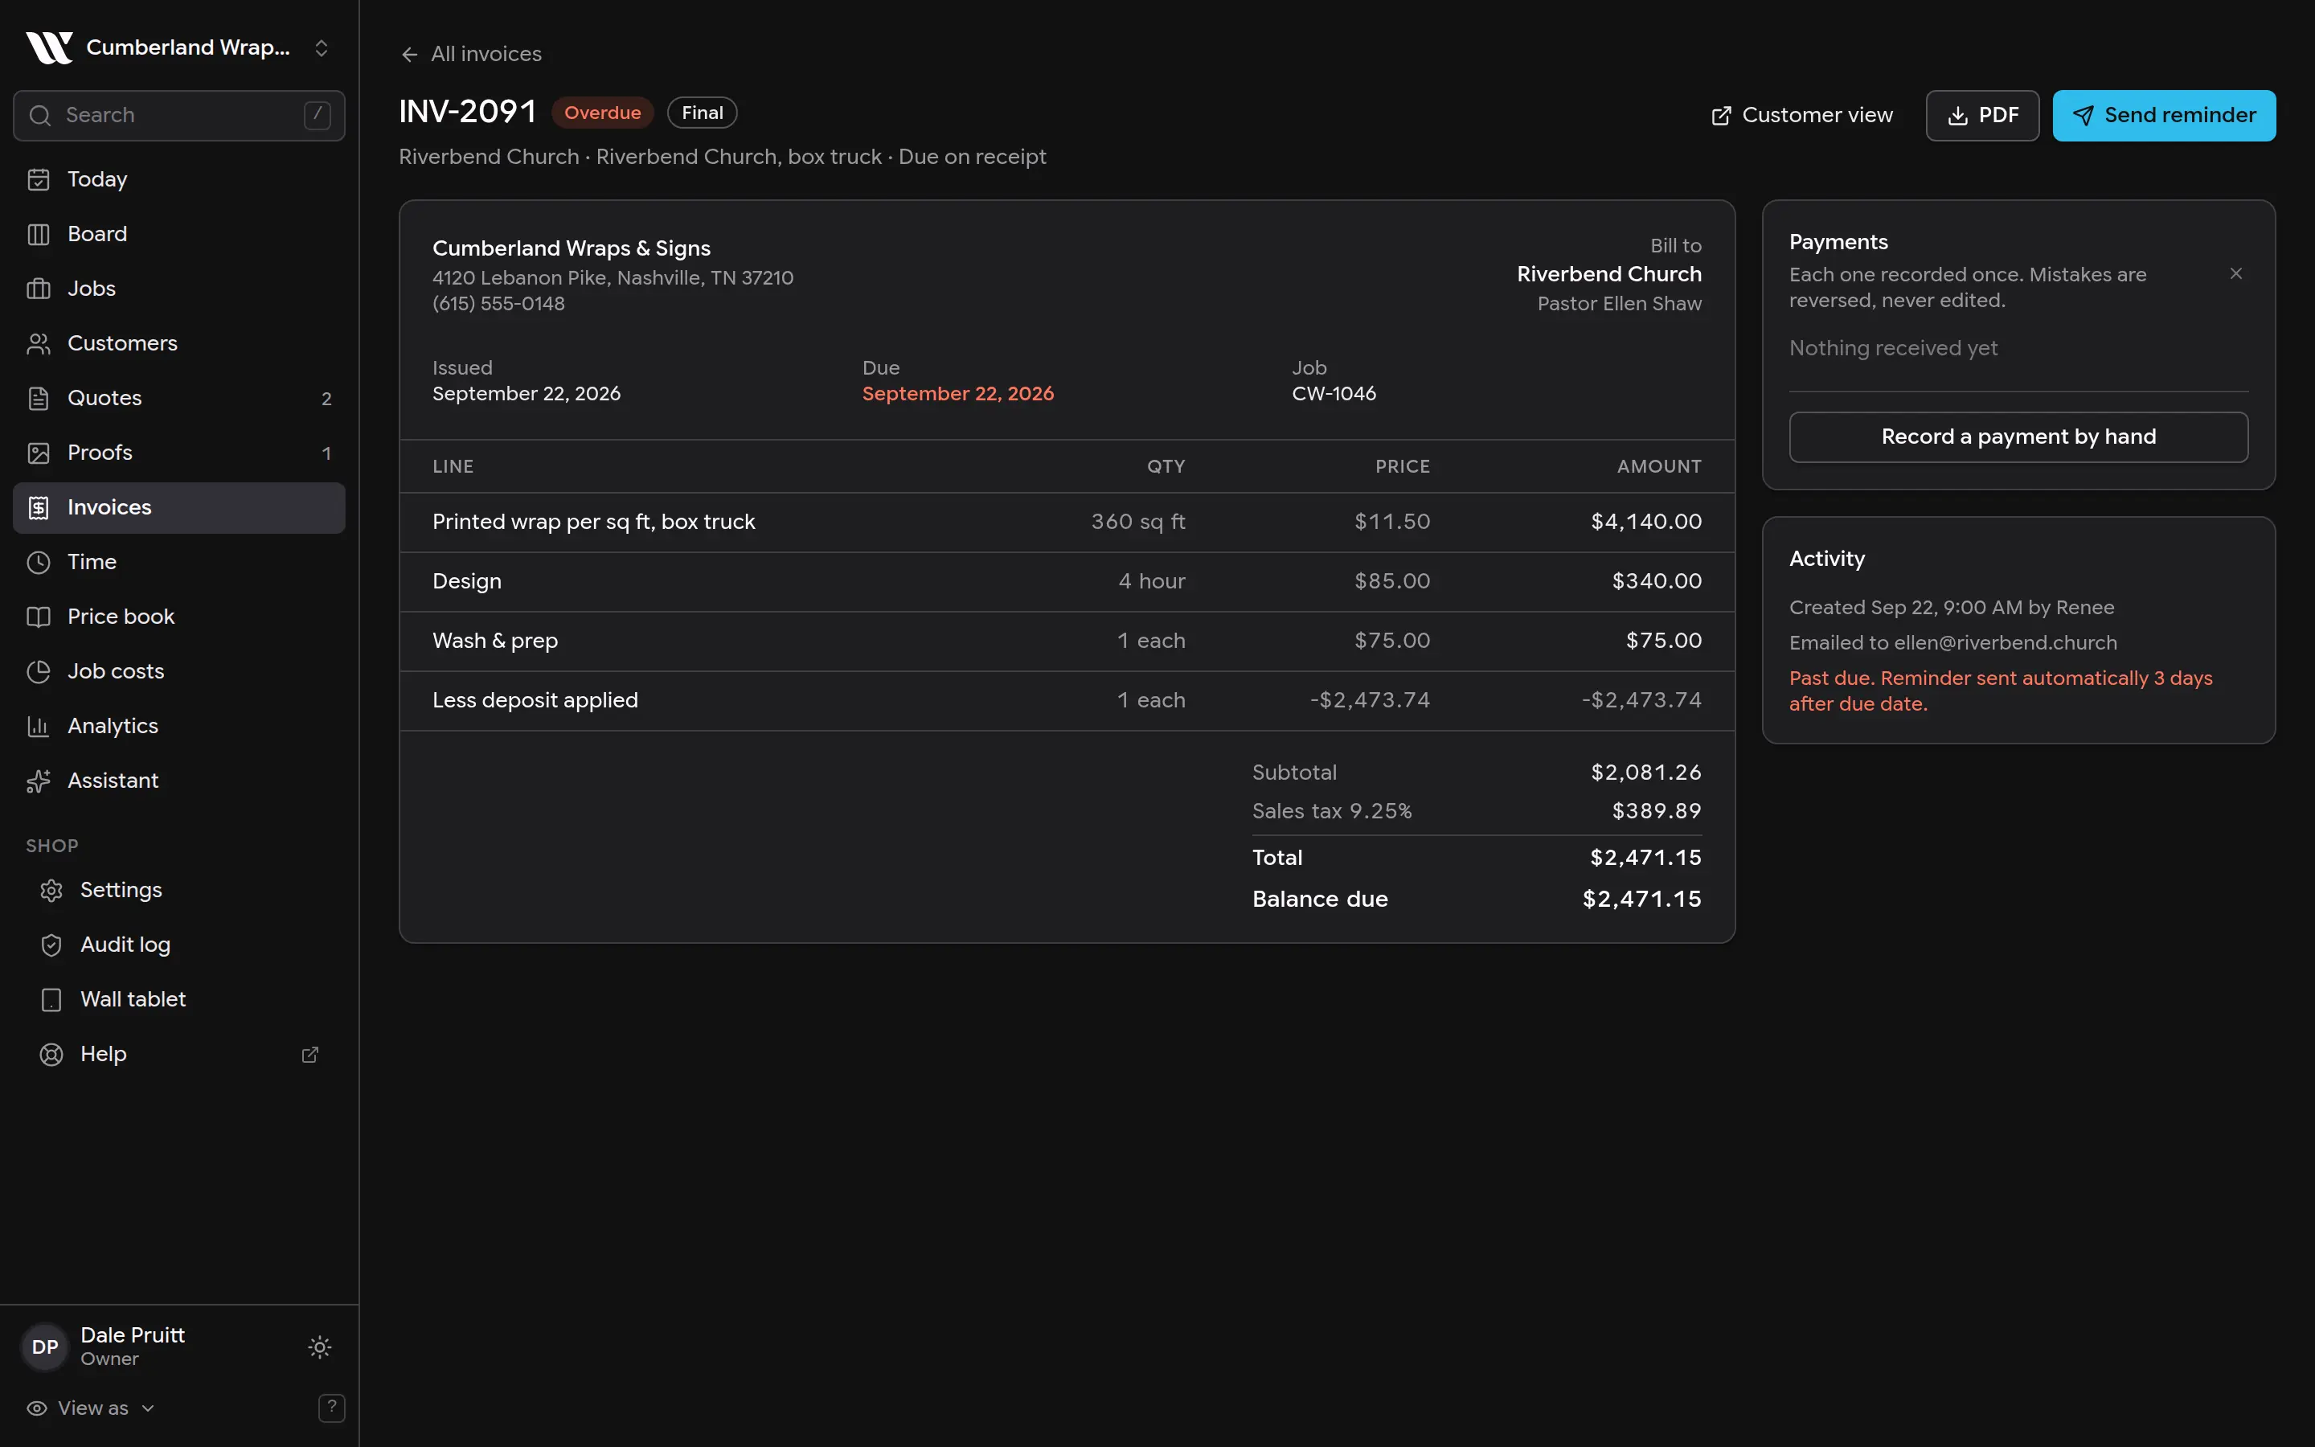Image resolution: width=2315 pixels, height=1447 pixels.
Task: Click the Quotes document icon
Action: pos(39,397)
